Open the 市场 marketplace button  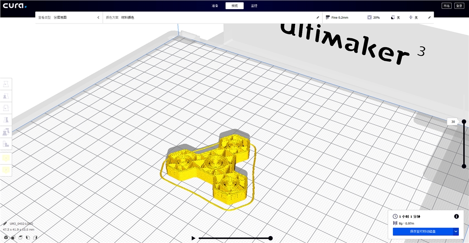click(446, 5)
